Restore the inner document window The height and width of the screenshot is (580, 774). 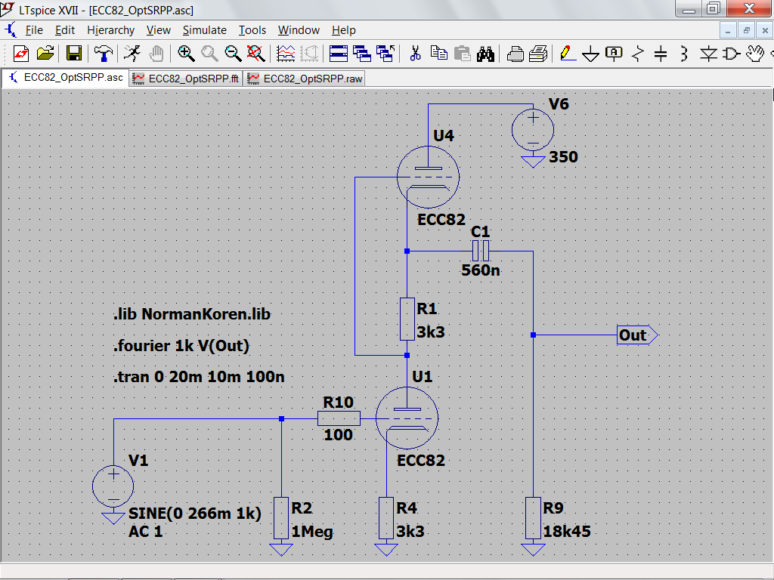[x=746, y=30]
